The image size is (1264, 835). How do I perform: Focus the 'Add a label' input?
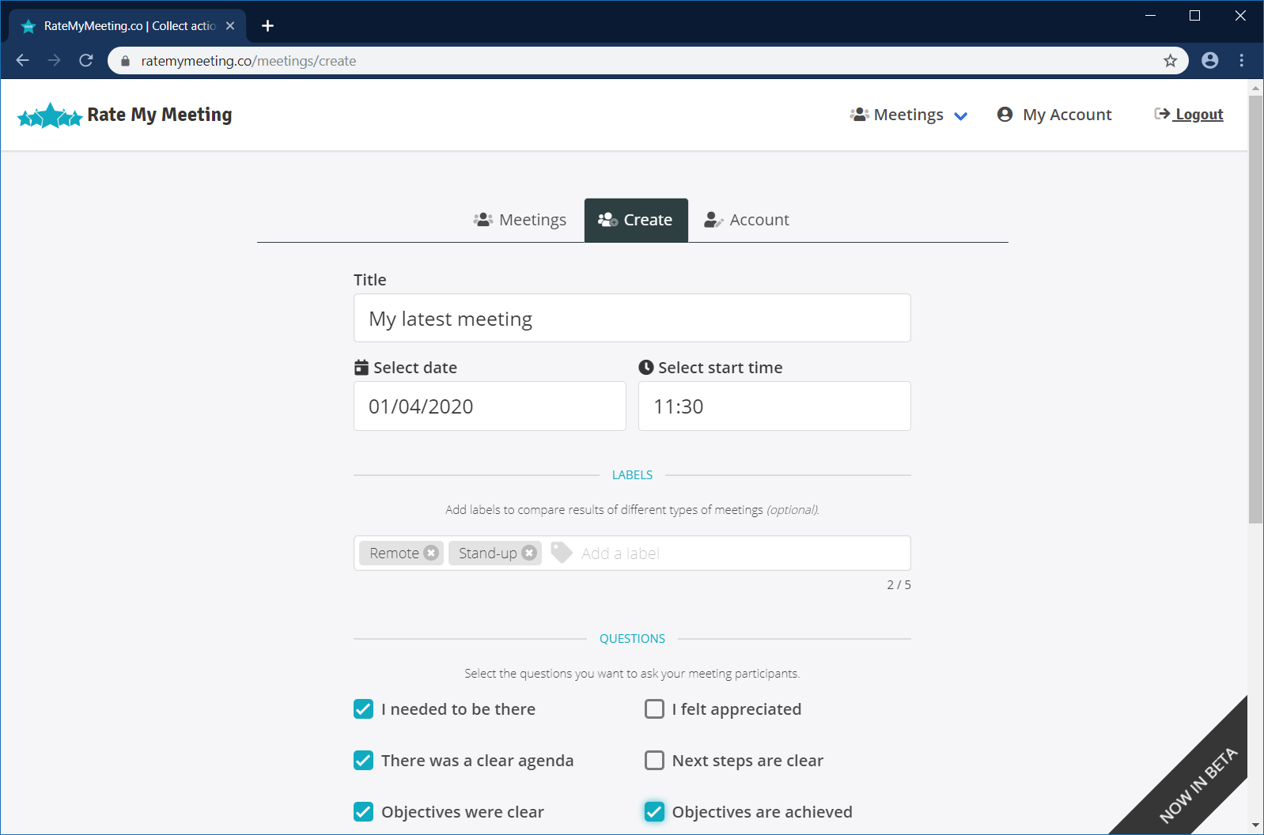coord(742,554)
